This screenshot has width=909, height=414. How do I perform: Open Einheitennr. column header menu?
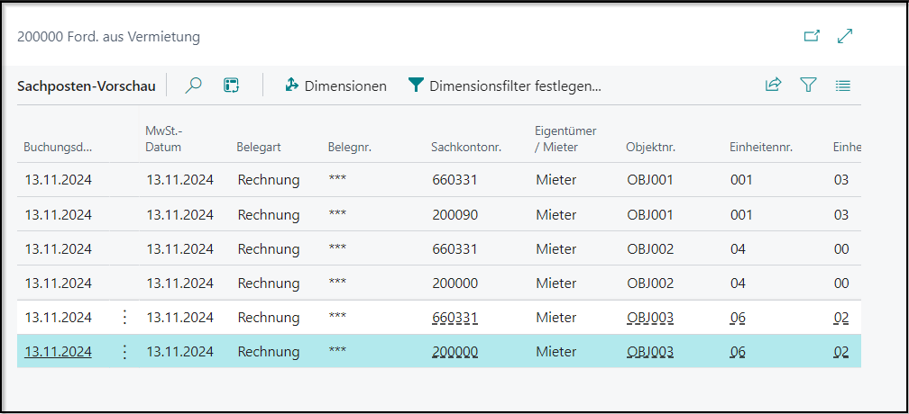(x=760, y=147)
